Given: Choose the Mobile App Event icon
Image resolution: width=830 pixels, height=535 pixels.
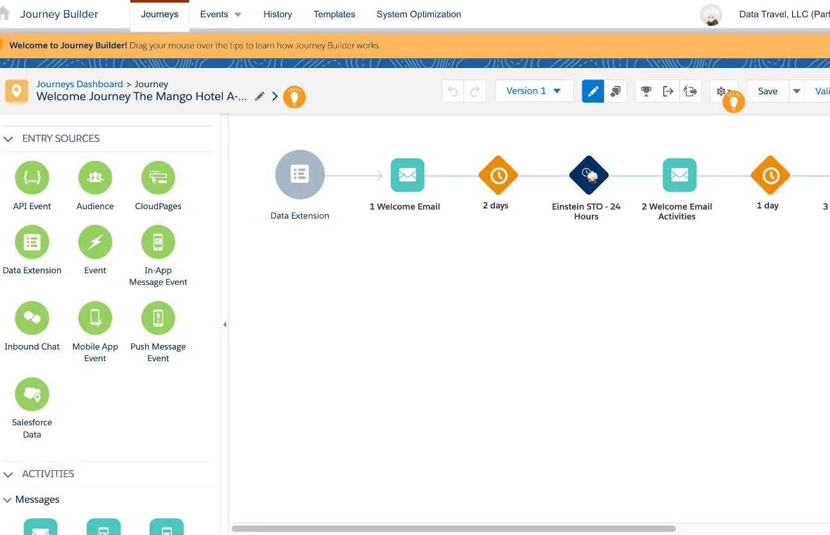Looking at the screenshot, I should (x=95, y=318).
